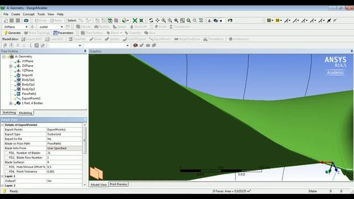Screen dimensions: 354x199
Task: Select the rotate view tool
Action: [151, 20]
